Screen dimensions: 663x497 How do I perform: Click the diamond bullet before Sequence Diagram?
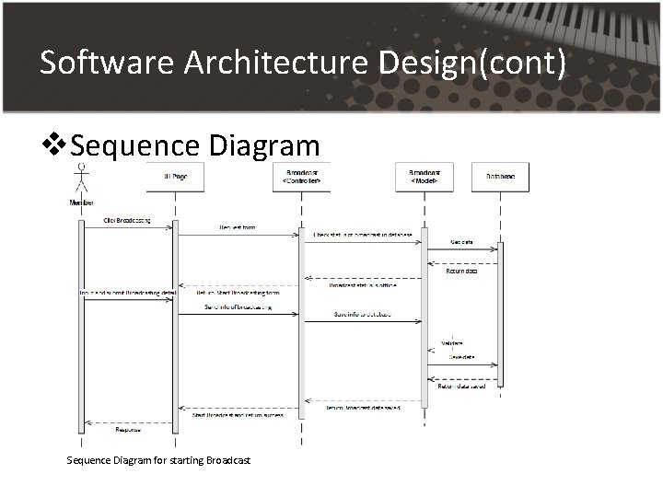[x=53, y=144]
